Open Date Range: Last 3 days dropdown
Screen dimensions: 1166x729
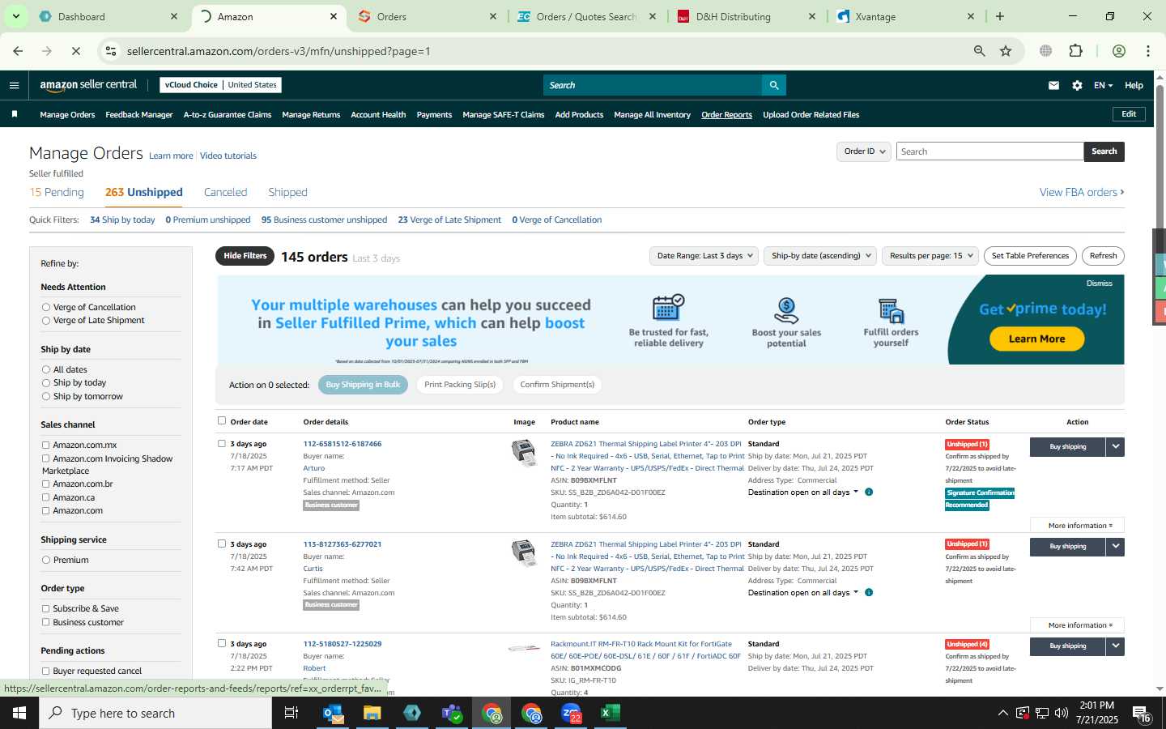point(704,256)
